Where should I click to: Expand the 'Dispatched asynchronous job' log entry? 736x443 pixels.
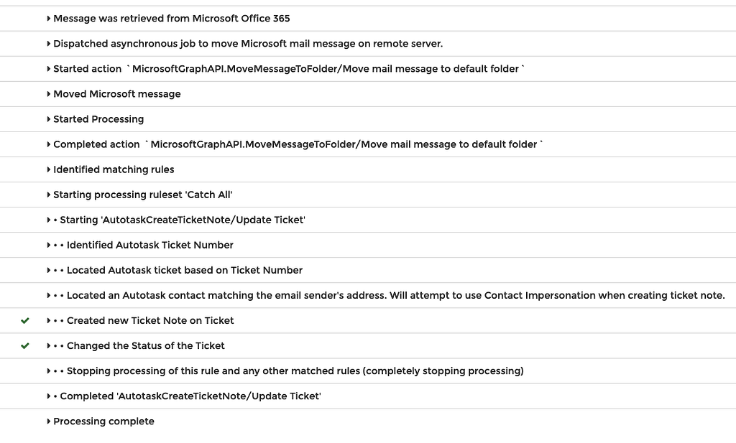pyautogui.click(x=48, y=43)
